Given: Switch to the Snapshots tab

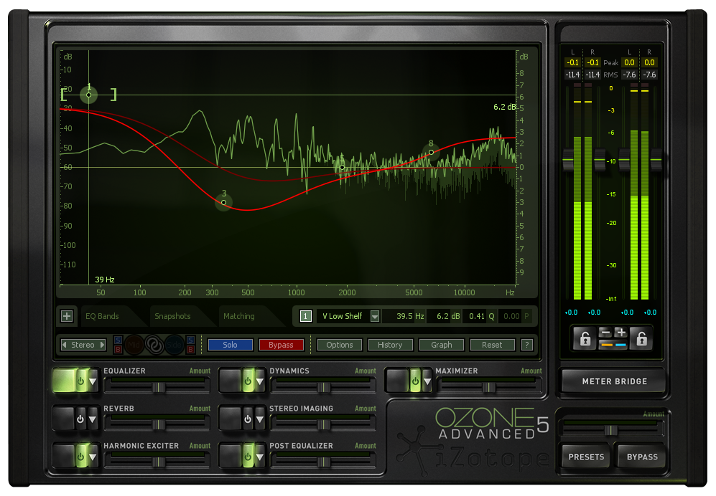Looking at the screenshot, I should coord(172,316).
